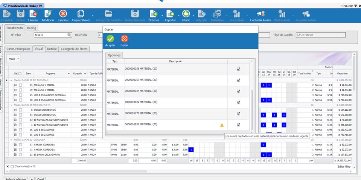The image size is (361, 180).
Task: Sort by the Duración column header
Action: (79, 73)
